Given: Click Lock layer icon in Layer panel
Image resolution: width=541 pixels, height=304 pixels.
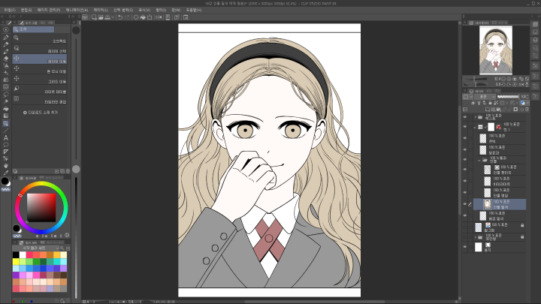Looking at the screenshot, I should coord(490,103).
